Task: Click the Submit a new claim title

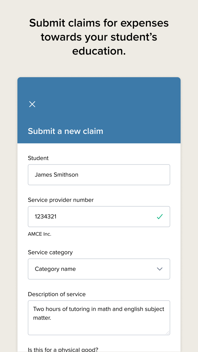Action: [65, 131]
